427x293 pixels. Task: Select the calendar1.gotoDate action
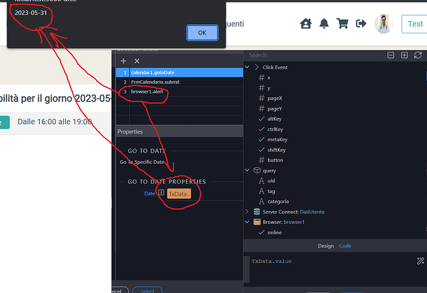(179, 72)
